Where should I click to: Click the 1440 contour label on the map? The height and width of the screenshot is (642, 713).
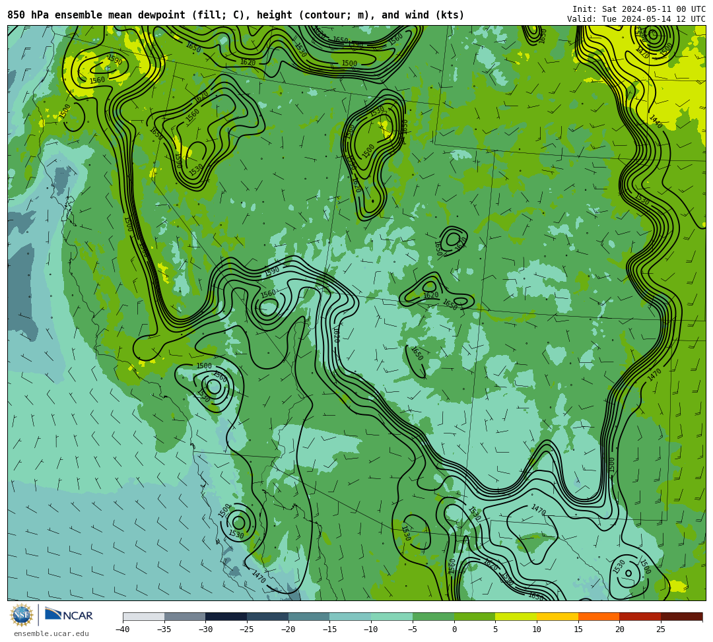[656, 121]
